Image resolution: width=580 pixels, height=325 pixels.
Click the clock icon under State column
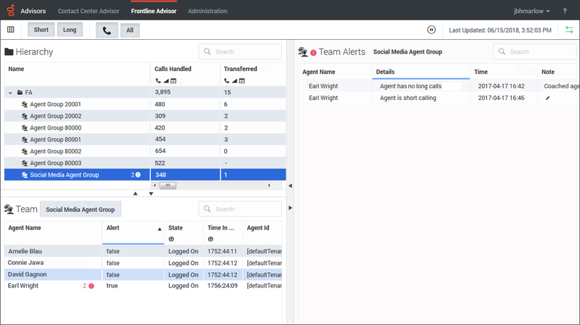click(x=171, y=239)
